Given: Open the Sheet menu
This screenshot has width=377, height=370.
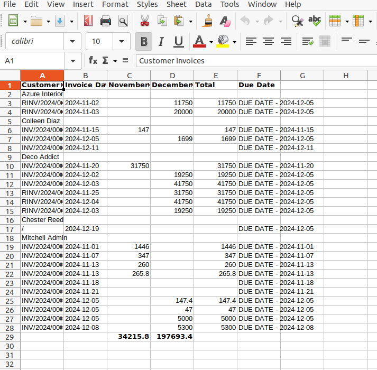Looking at the screenshot, I should tap(176, 4).
